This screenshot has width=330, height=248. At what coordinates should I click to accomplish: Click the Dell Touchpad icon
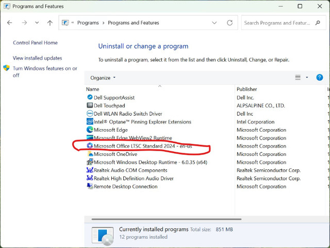point(90,105)
